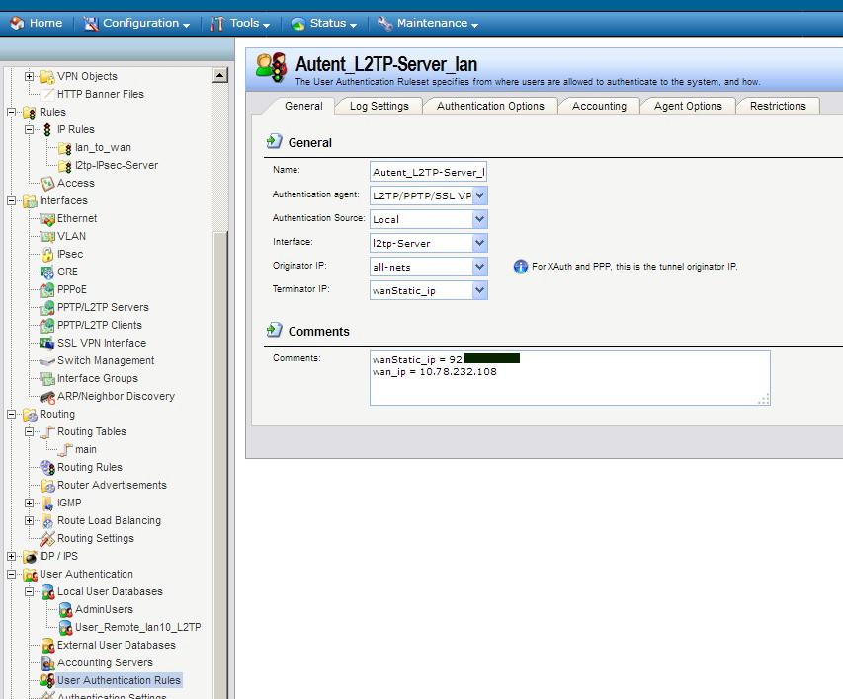Click the info icon beside Originator IP
Viewport: 843px width, 699px height.
coord(521,267)
